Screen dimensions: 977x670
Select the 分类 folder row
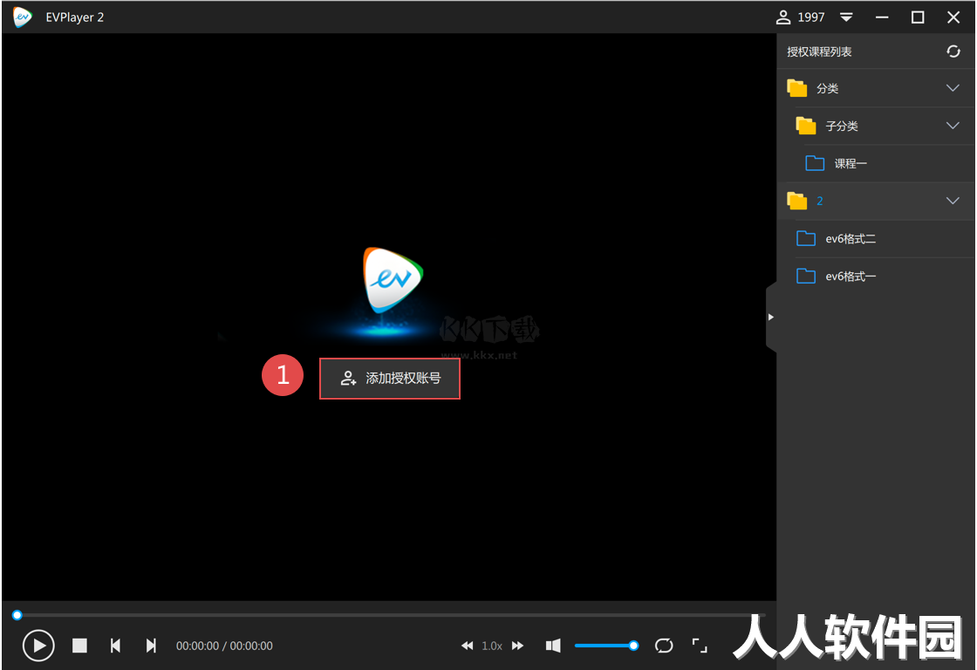pyautogui.click(x=876, y=88)
